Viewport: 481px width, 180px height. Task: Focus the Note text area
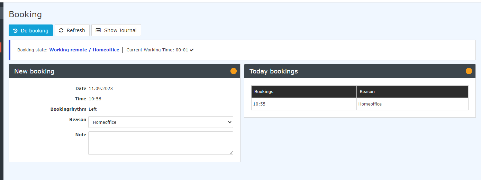(161, 143)
